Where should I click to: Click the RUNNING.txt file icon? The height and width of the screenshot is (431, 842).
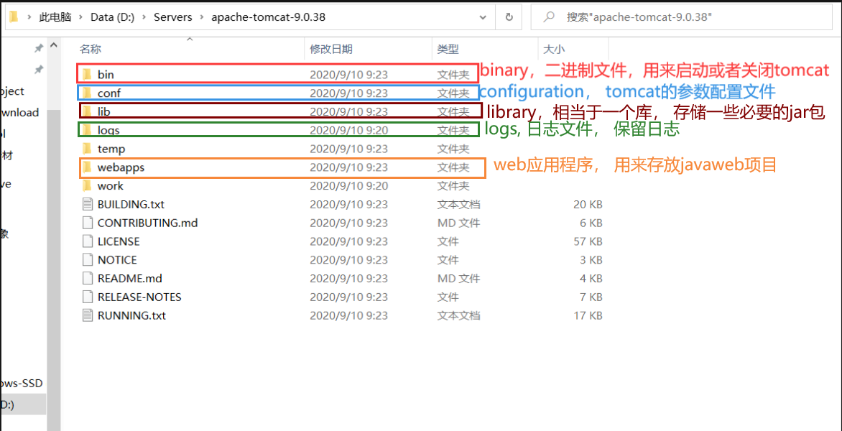click(x=88, y=315)
